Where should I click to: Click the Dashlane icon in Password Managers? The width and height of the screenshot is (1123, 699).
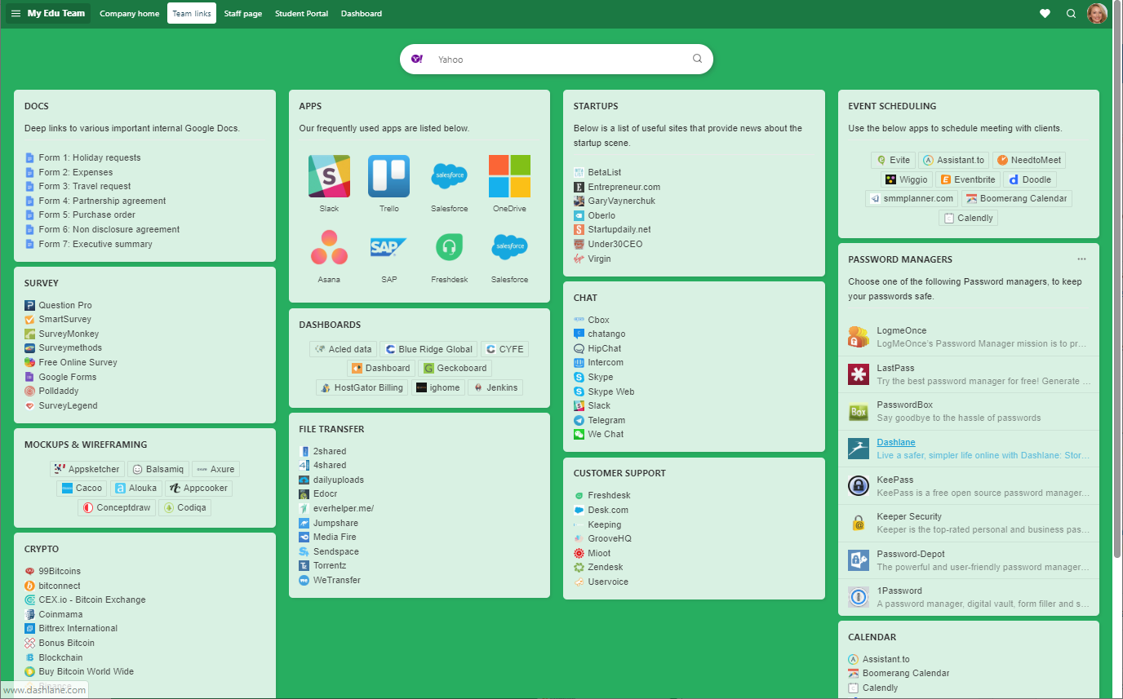point(859,449)
